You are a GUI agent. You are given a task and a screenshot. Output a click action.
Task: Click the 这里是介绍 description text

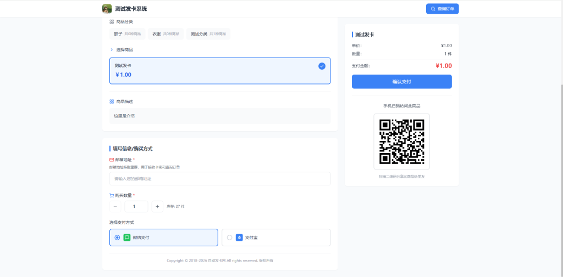tap(124, 116)
